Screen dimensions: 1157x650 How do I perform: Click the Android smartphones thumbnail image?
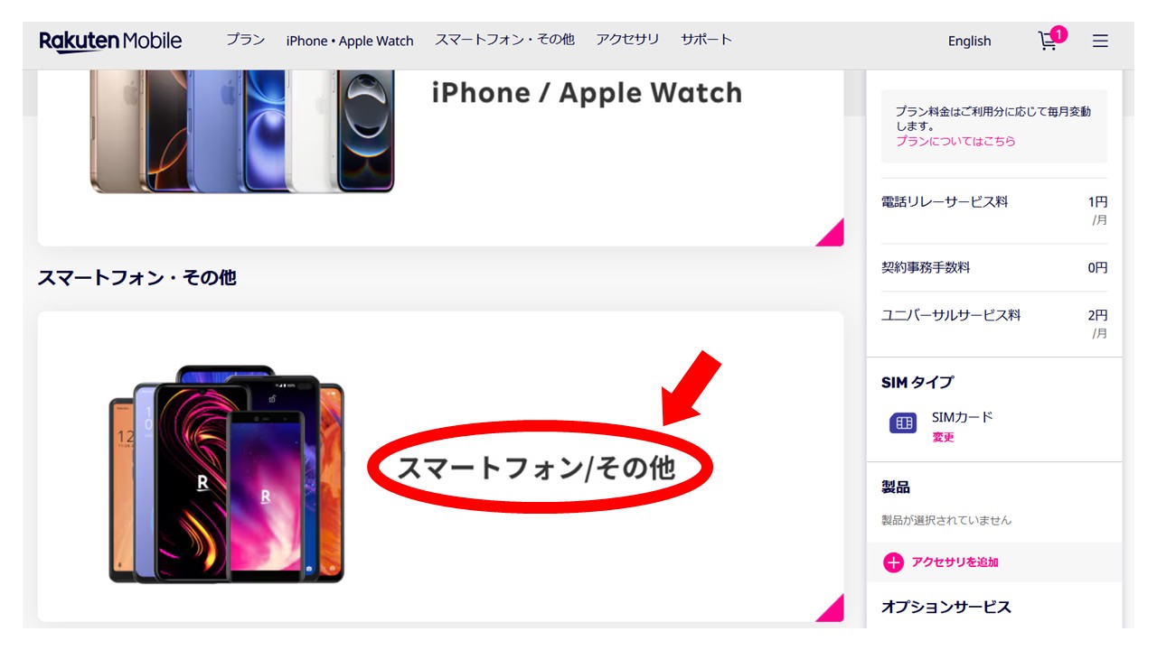click(227, 475)
